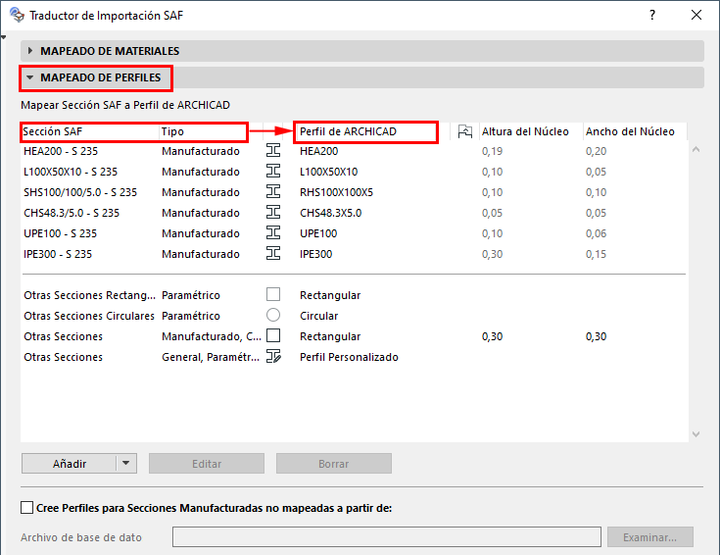Click Altura del Núcleo value 0,19
The width and height of the screenshot is (720, 555).
492,151
